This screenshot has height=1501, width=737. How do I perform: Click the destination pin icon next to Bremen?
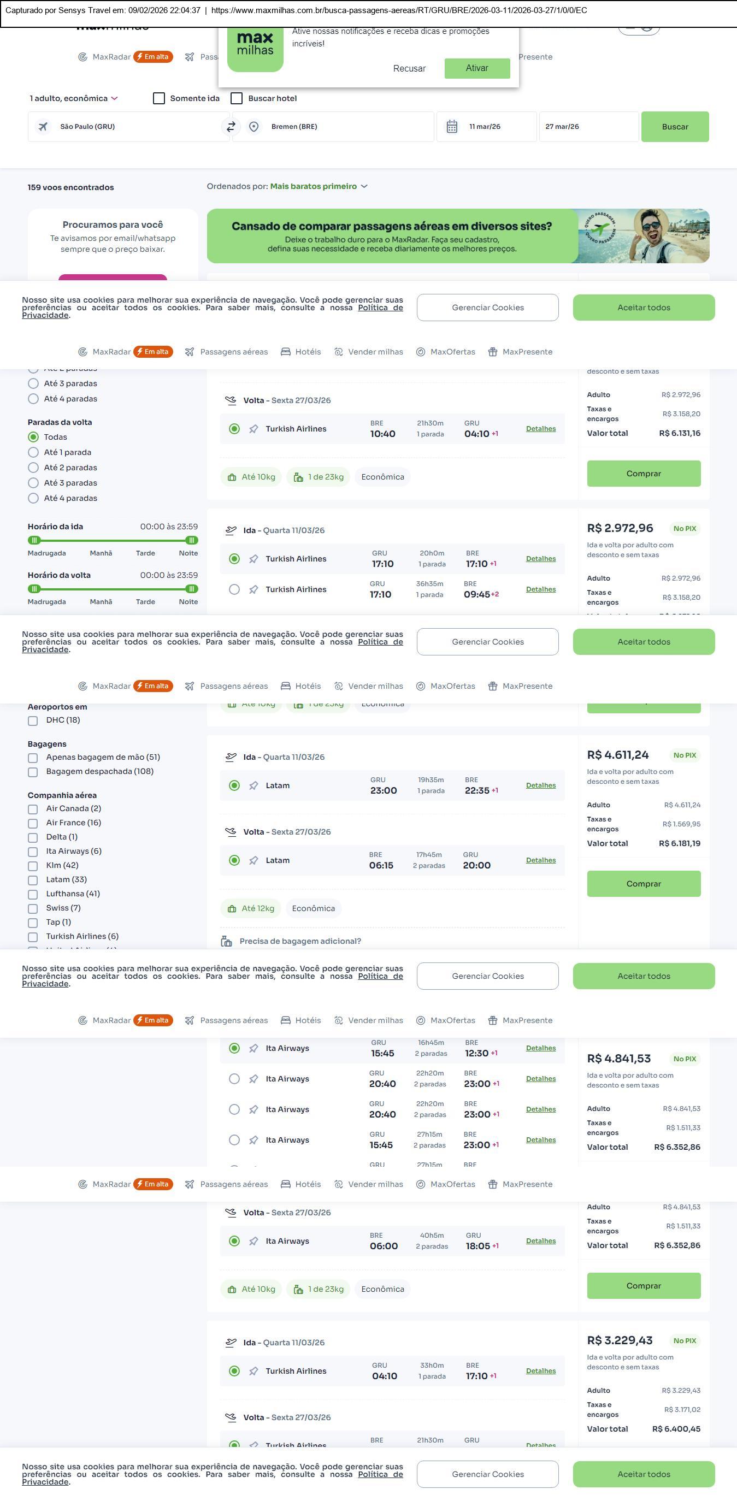253,126
